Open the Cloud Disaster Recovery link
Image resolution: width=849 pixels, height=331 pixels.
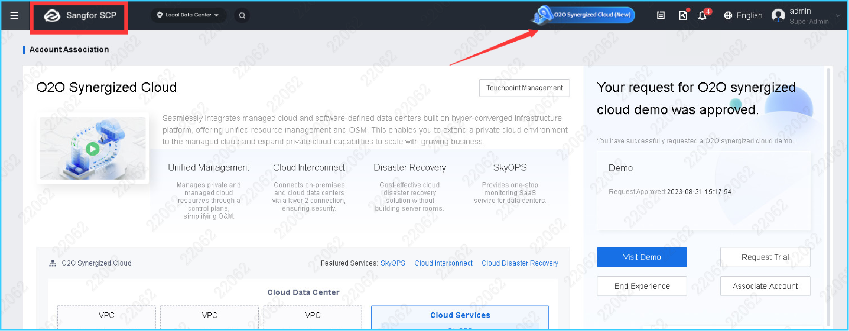point(520,263)
